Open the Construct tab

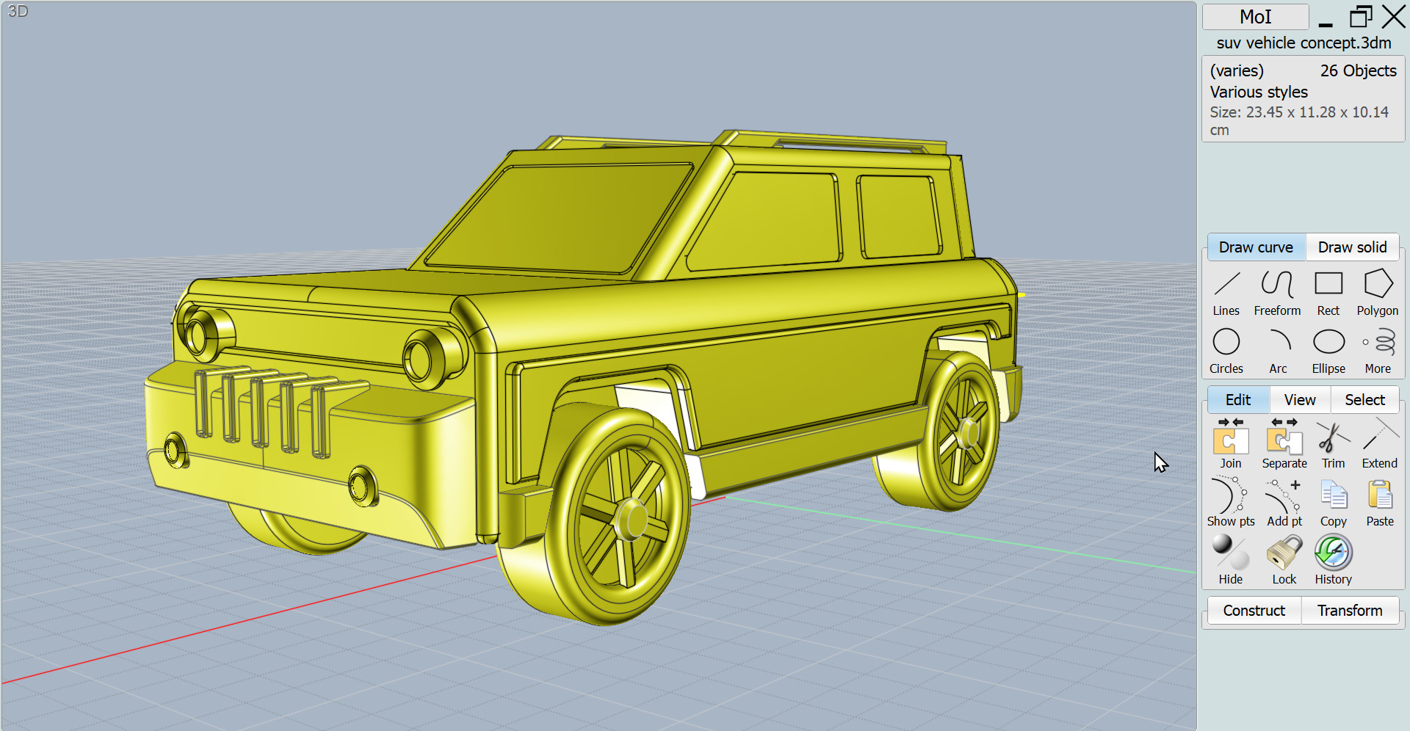pyautogui.click(x=1254, y=611)
